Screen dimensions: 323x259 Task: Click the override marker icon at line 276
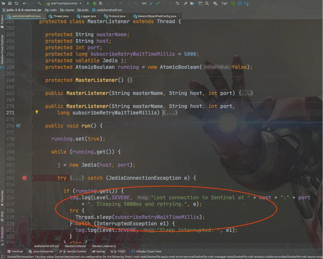tap(18, 126)
